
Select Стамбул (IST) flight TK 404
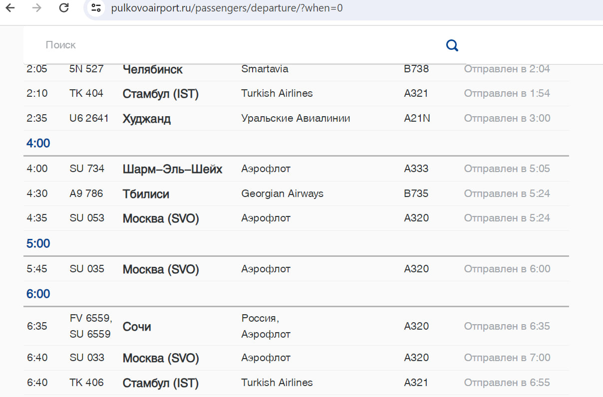click(160, 94)
